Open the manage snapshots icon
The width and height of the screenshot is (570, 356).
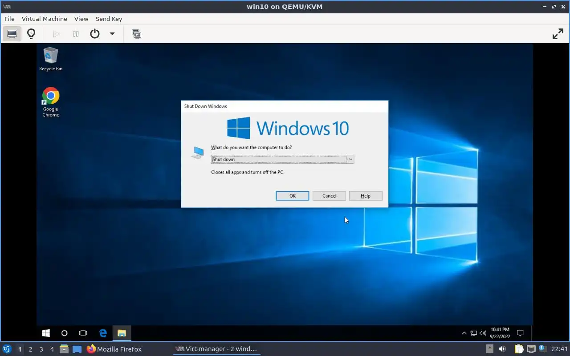[x=136, y=34]
